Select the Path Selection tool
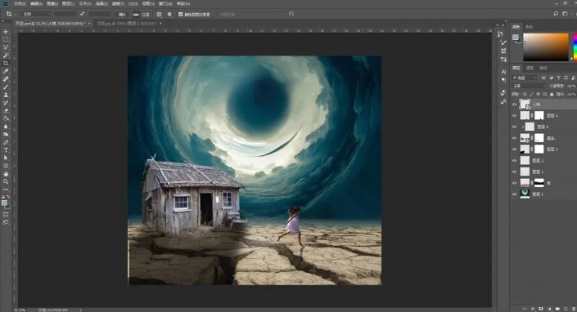The width and height of the screenshot is (577, 312). tap(6, 158)
